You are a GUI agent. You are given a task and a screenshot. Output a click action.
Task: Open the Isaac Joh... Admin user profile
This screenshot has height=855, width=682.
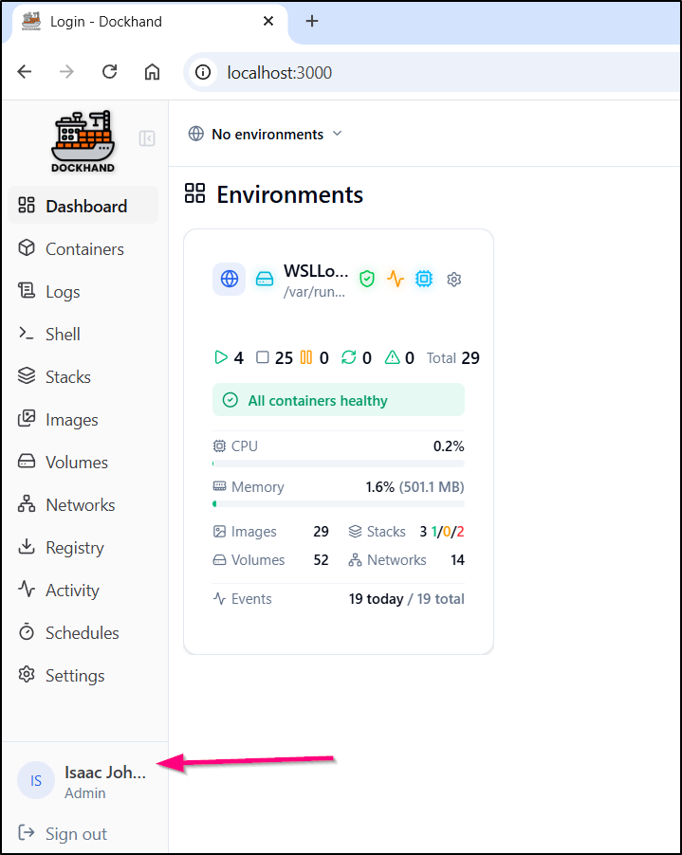(x=83, y=782)
